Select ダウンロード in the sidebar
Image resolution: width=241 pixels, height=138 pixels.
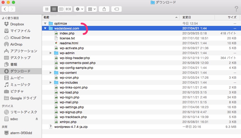tap(21, 71)
